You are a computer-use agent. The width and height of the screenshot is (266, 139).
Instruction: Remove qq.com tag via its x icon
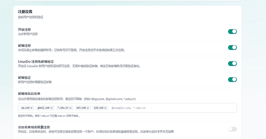pos(31,108)
